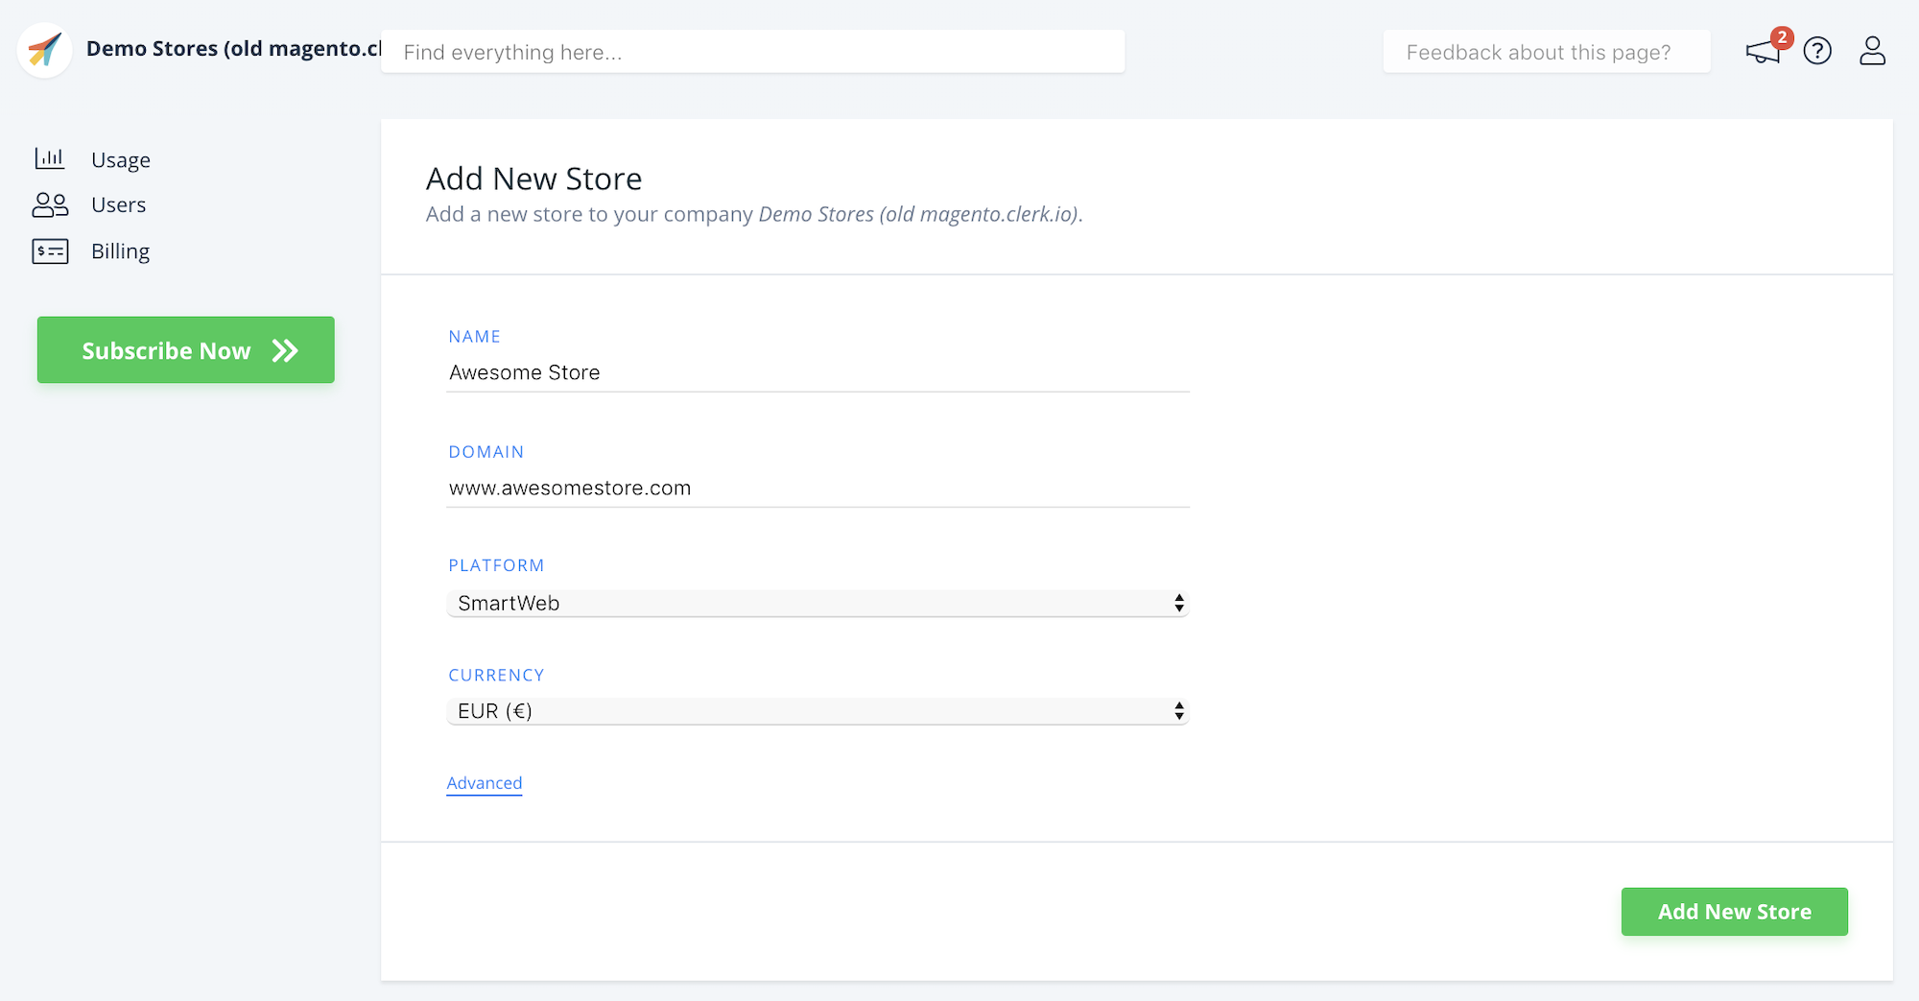Open the Currency dropdown showing EUR
This screenshot has height=1001, width=1919.
tap(817, 710)
